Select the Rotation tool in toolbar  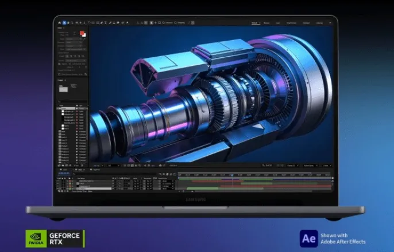pyautogui.click(x=89, y=22)
